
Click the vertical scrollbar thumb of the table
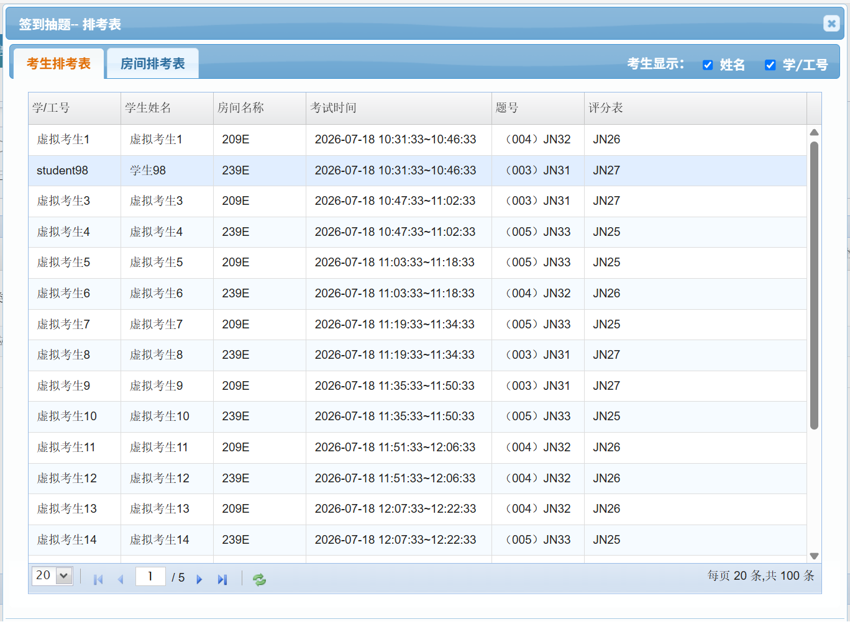click(814, 286)
